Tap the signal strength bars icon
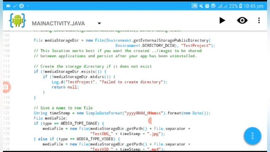This screenshot has width=270, height=152. click(x=222, y=6)
